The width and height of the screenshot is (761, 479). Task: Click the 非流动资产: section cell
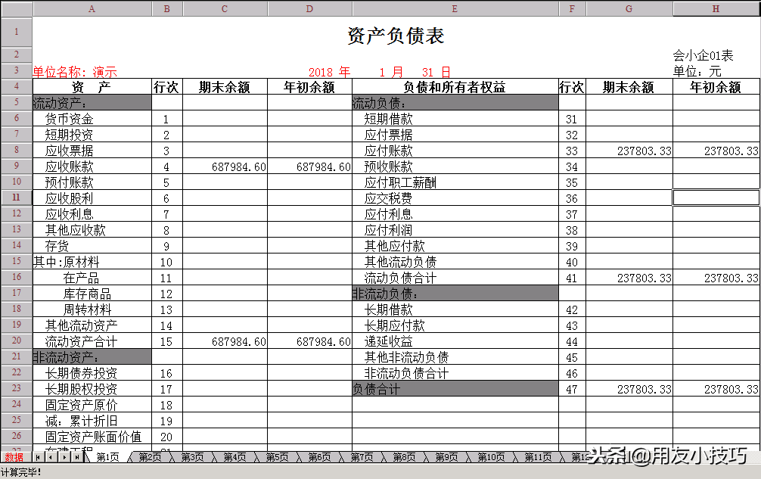(92, 356)
